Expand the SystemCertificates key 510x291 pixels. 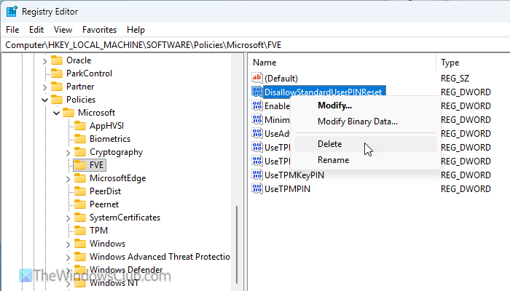[68, 218]
